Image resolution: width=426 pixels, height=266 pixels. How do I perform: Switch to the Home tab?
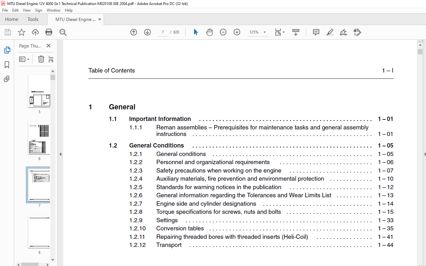[12, 19]
